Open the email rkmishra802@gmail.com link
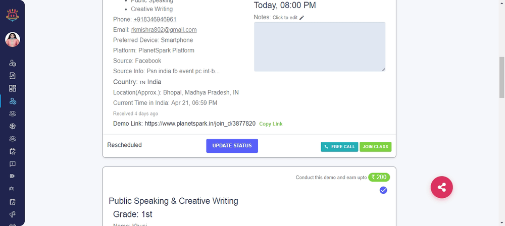The height and width of the screenshot is (226, 505). point(164,30)
